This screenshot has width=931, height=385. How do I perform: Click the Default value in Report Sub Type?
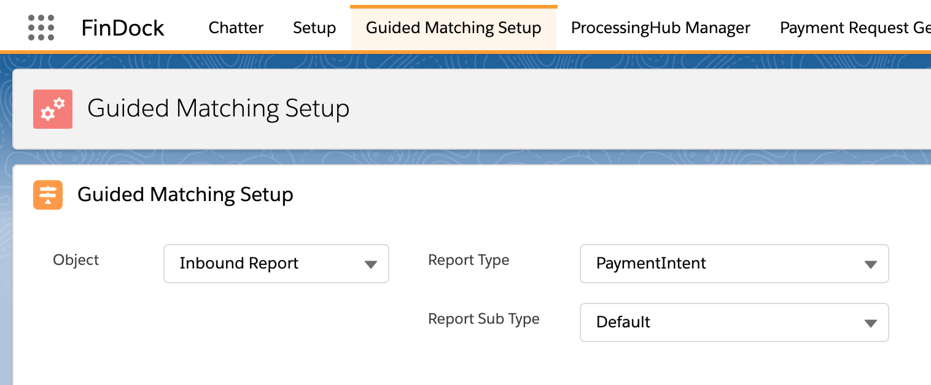coord(623,322)
